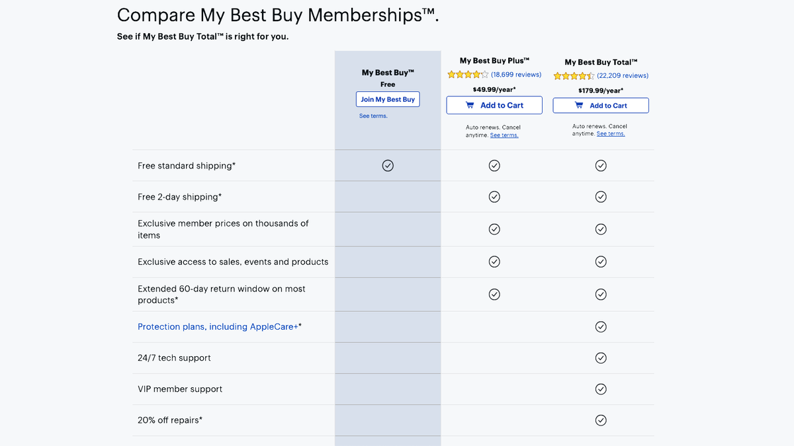Click the VIP member support checkmark
The height and width of the screenshot is (446, 794).
pos(601,389)
